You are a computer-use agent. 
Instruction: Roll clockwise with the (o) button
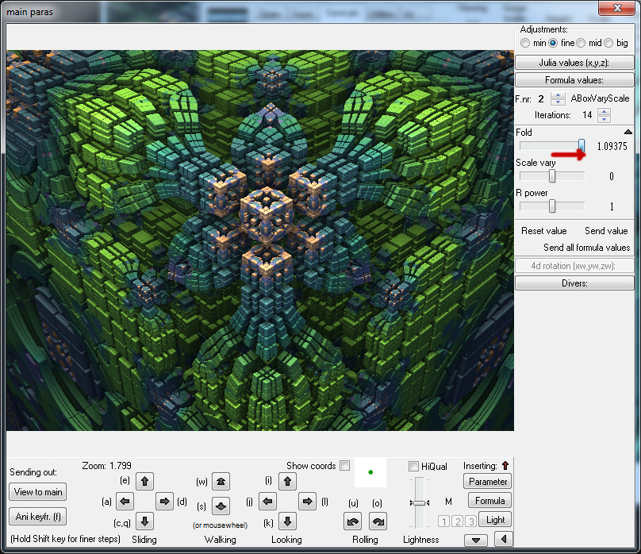pyautogui.click(x=378, y=521)
